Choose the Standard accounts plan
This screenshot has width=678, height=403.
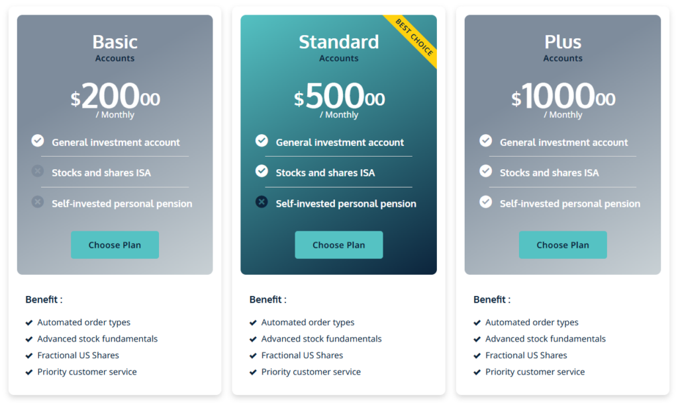(338, 245)
